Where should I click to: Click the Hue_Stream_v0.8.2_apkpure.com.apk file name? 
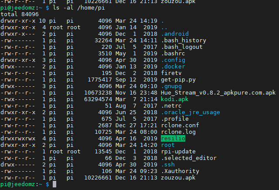pyautogui.click(x=218, y=93)
